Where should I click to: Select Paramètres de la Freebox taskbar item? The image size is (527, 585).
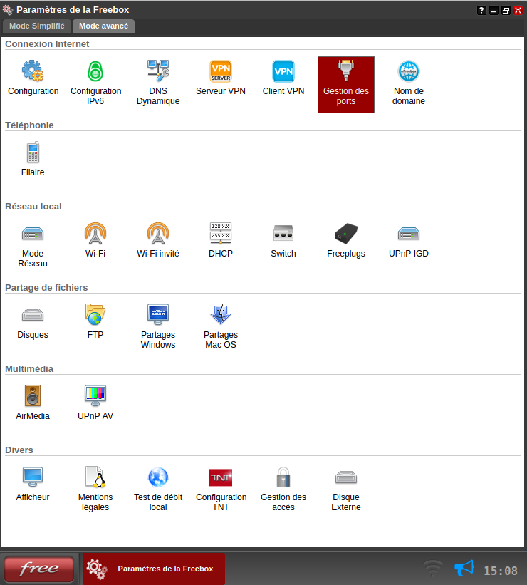[154, 569]
